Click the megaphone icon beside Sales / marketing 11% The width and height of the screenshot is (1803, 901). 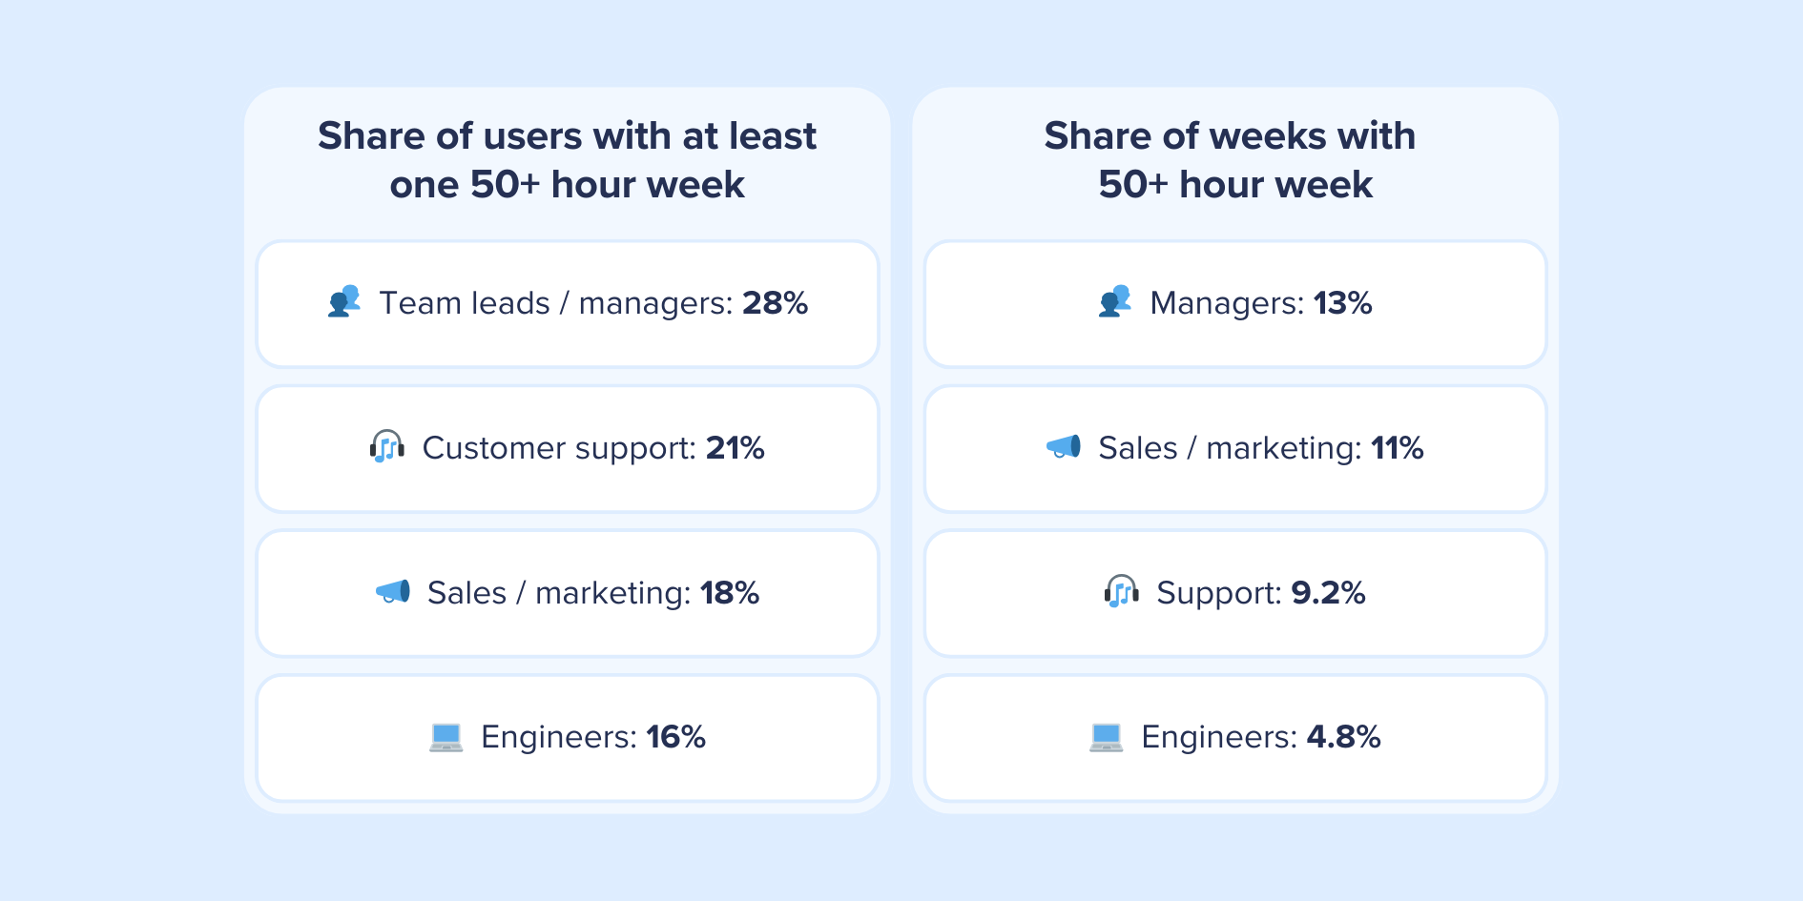(1064, 446)
